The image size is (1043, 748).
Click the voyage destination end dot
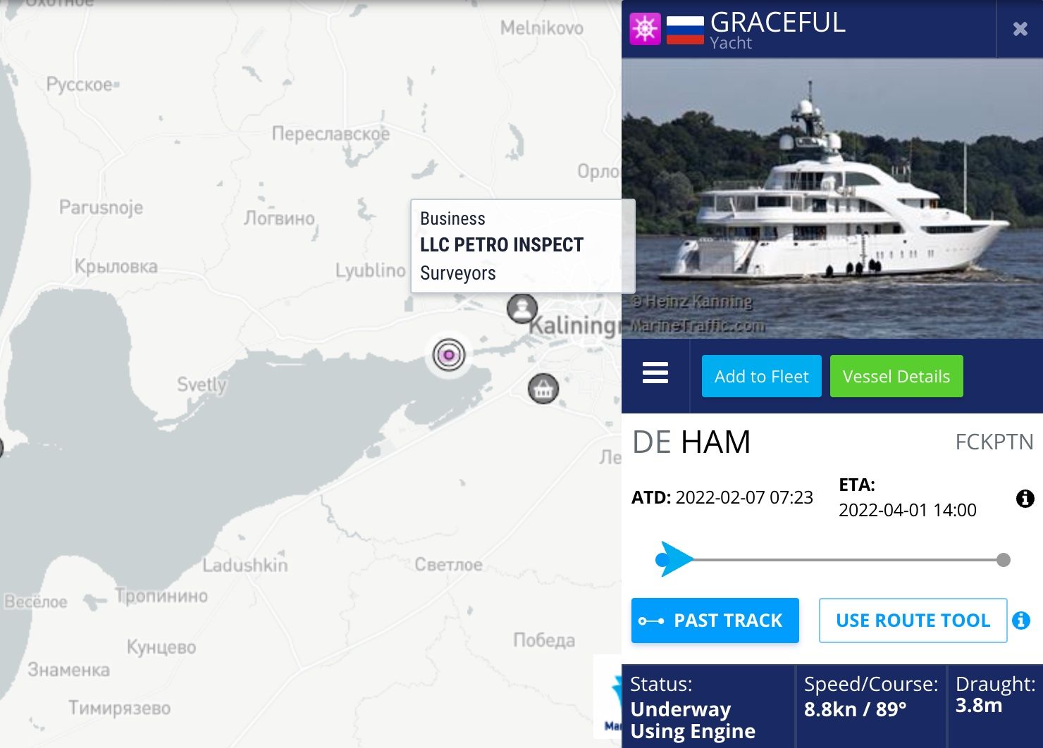[x=1004, y=560]
